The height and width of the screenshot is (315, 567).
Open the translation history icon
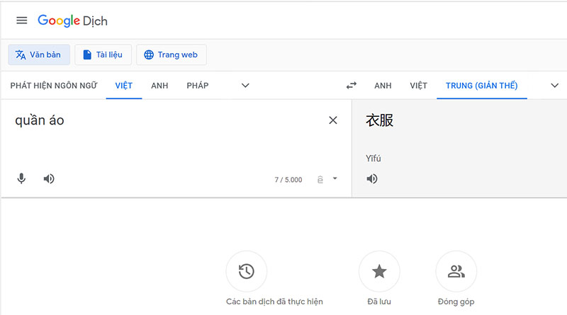tap(246, 271)
